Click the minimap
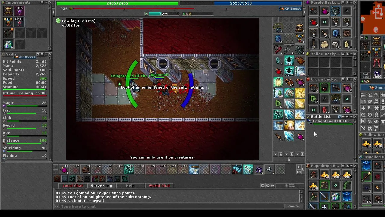 tap(372, 17)
